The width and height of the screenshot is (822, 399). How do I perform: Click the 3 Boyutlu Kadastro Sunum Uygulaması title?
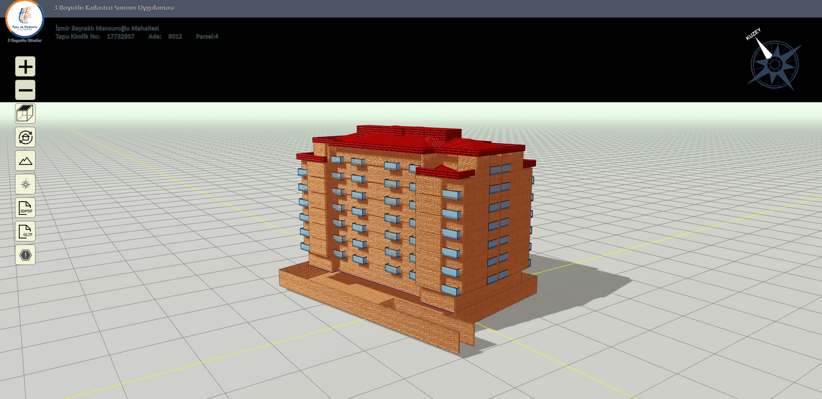(x=114, y=8)
